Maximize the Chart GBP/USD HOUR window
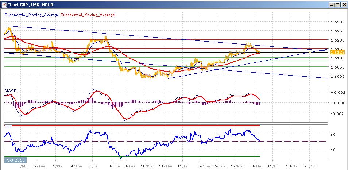 pyautogui.click(x=337, y=4)
